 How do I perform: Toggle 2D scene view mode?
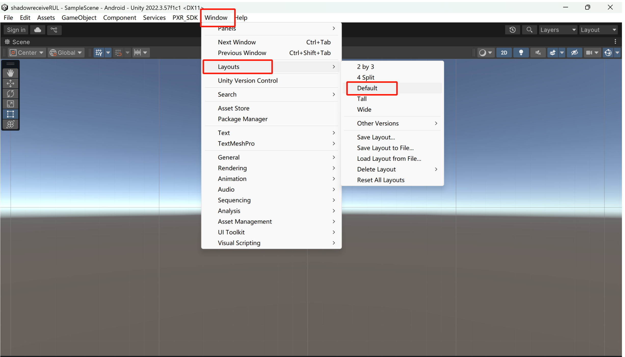tap(504, 53)
